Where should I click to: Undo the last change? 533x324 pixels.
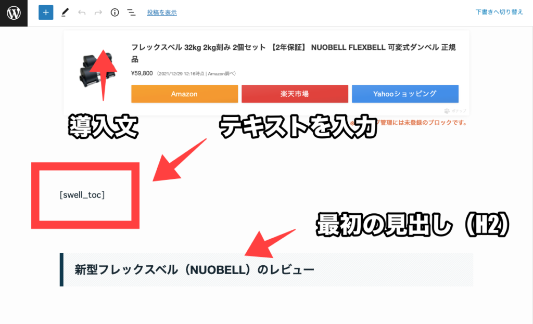coord(82,12)
